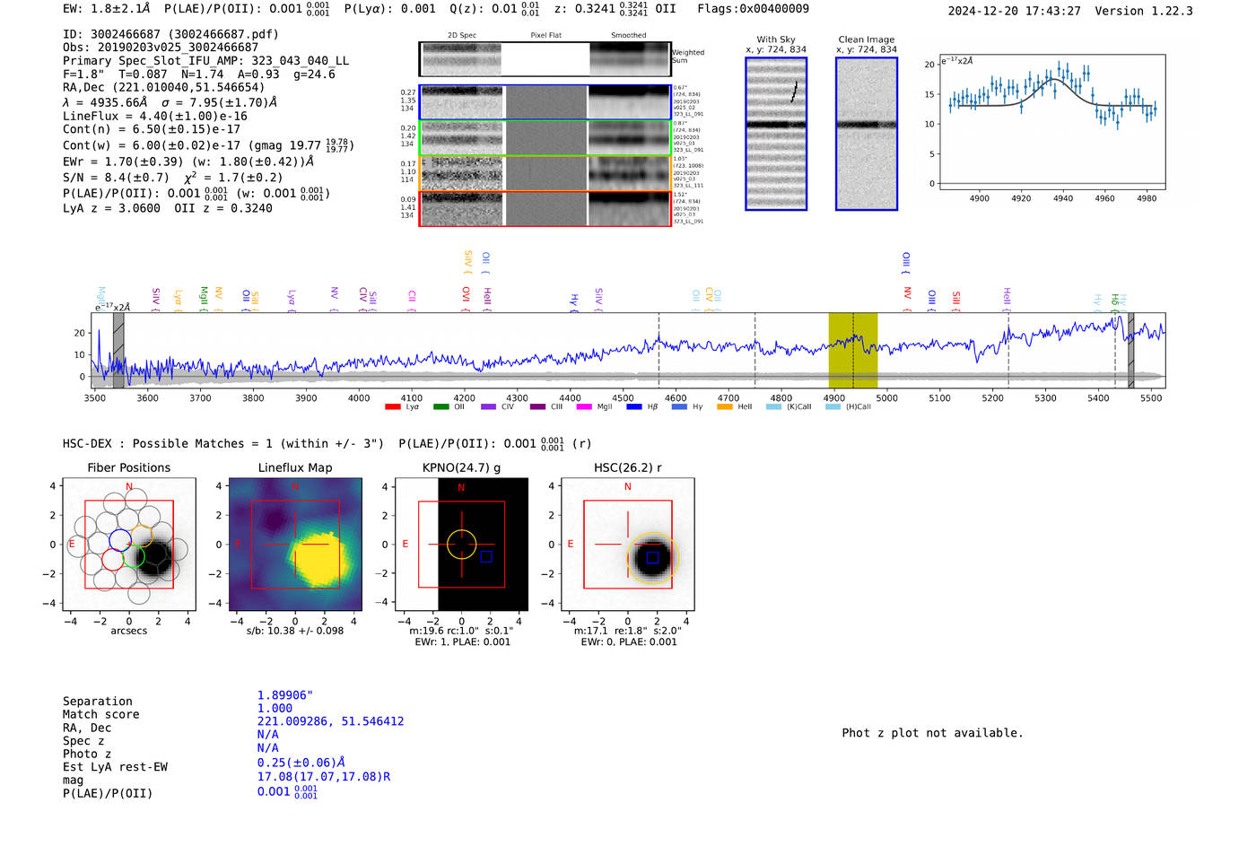
Task: Click the Cont(w) gmag 19.77 line
Action: click(208, 144)
